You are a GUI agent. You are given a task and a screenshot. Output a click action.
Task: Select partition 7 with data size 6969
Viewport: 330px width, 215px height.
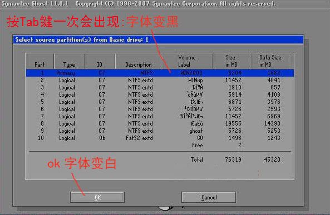160,116
